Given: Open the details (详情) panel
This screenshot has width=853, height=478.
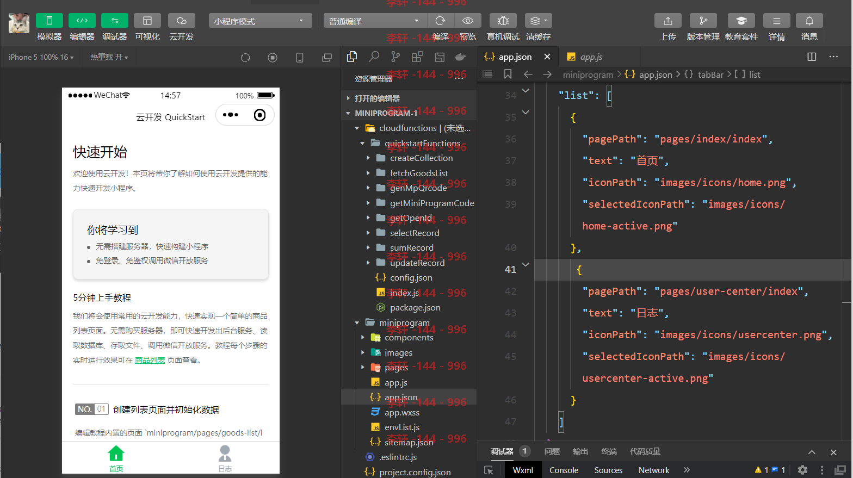Looking at the screenshot, I should point(777,21).
